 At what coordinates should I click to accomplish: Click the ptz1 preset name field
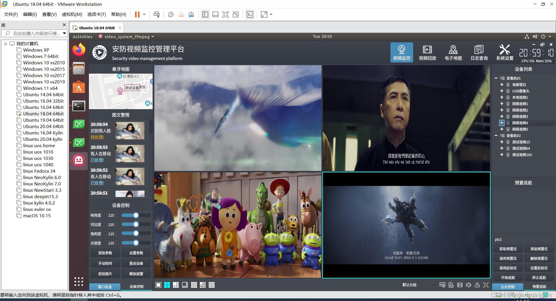click(524, 239)
